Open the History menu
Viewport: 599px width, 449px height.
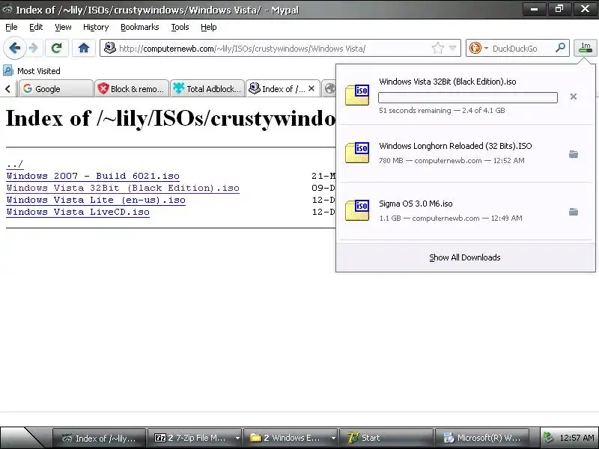click(x=96, y=27)
